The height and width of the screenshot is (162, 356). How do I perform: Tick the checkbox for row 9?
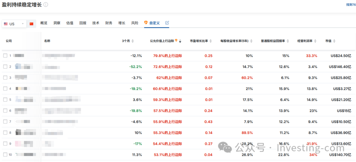5,144
